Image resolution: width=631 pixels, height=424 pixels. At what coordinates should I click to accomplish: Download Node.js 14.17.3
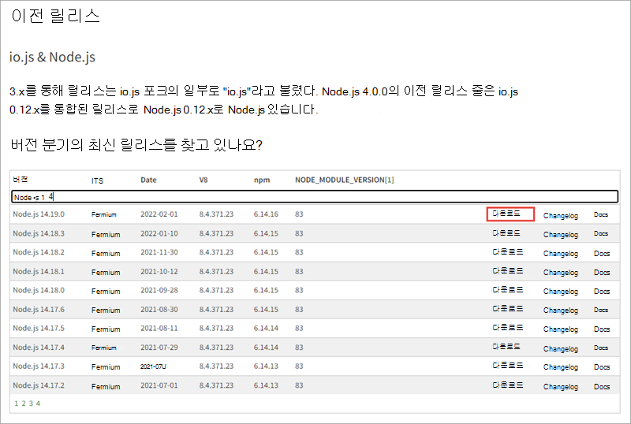coord(508,365)
